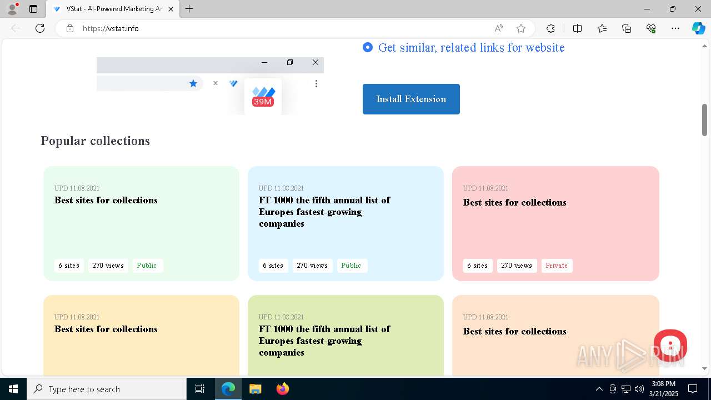Image resolution: width=711 pixels, height=400 pixels.
Task: Click the three-dot menu in extension preview
Action: 316,83
